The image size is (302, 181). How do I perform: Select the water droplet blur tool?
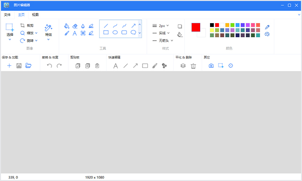point(83,26)
